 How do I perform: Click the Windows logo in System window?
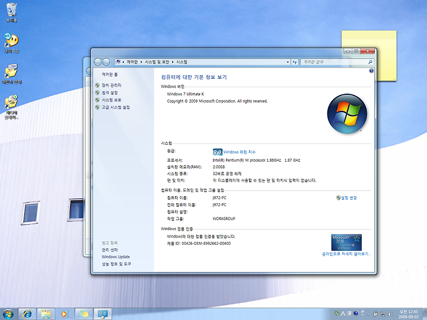(x=347, y=114)
